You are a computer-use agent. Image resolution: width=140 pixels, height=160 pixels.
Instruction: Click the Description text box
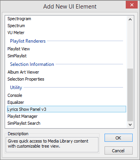52,145
